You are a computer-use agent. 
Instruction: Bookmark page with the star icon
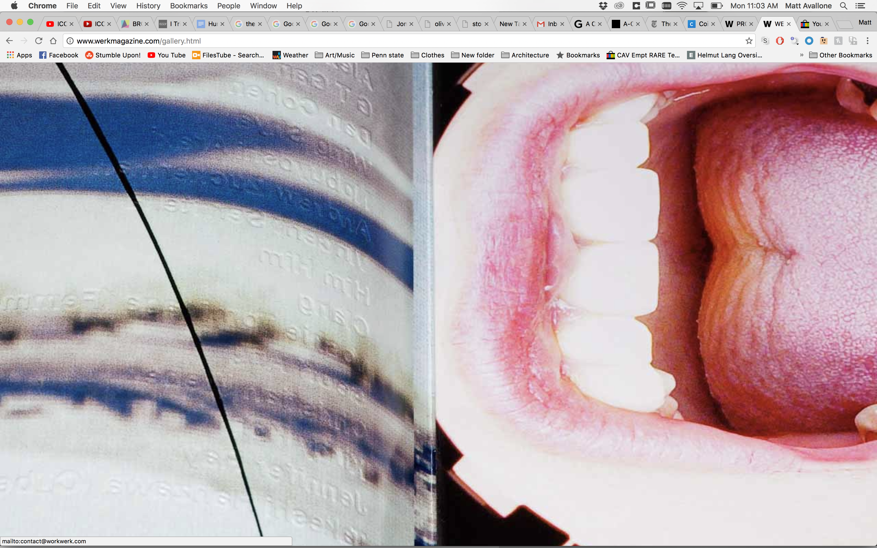click(749, 41)
